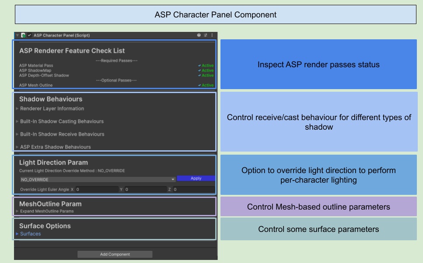
Task: Collapse the ASP Character Panel component foldout
Action: pyautogui.click(x=17, y=35)
